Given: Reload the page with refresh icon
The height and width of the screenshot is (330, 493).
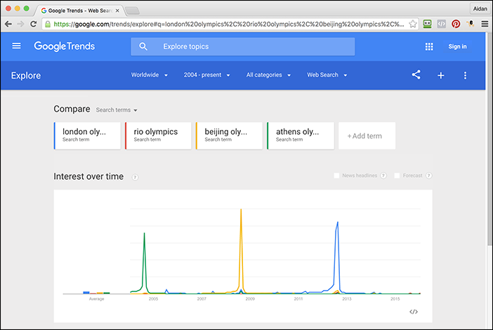Looking at the screenshot, I should 33,24.
